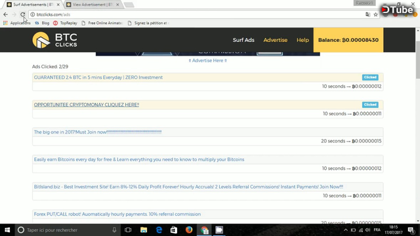Open the Action Center notifications icon
The height and width of the screenshot is (236, 420).
(411, 230)
